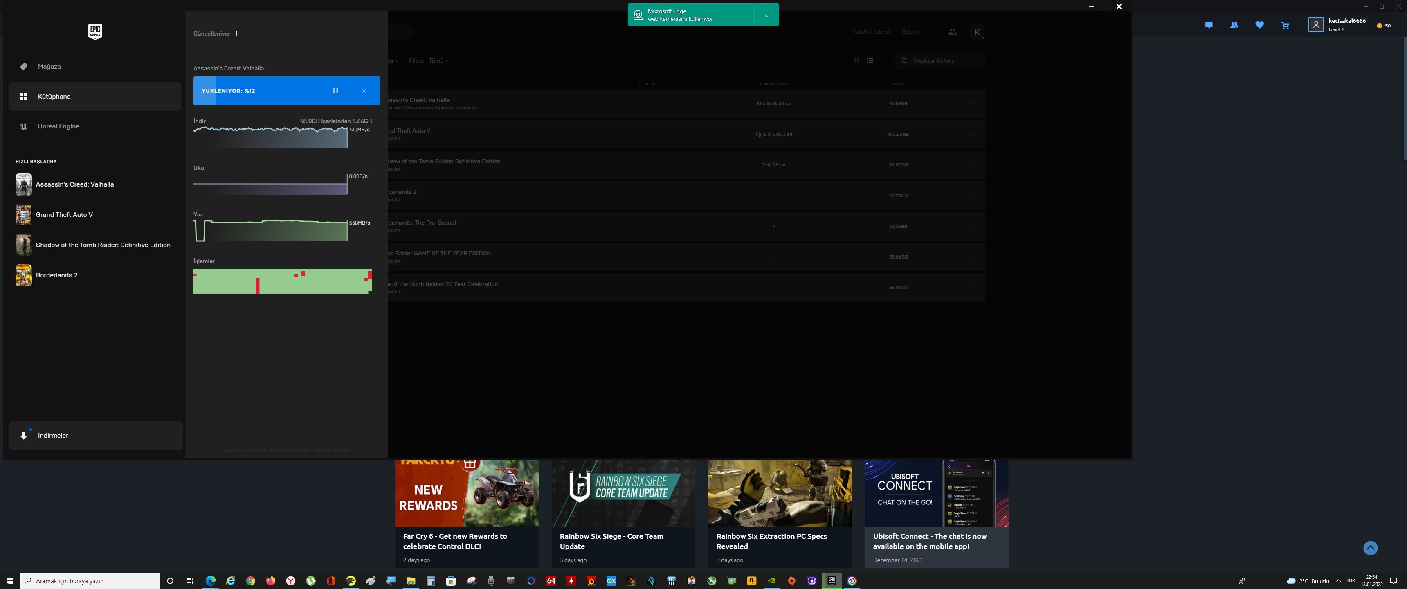Open Task View on taskbar
This screenshot has width=1407, height=589.
189,581
